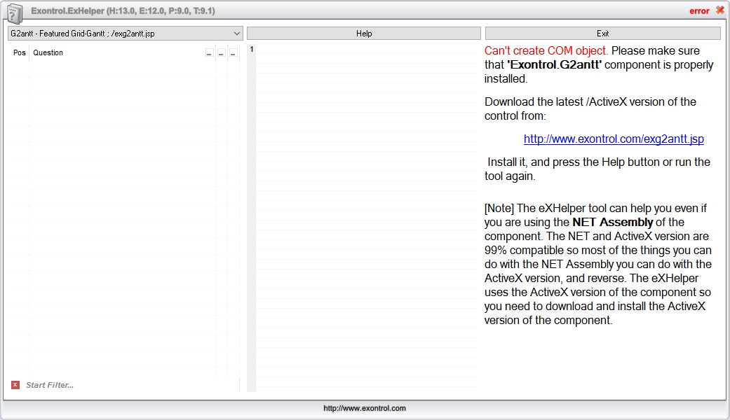Image resolution: width=730 pixels, height=420 pixels.
Task: Click the red 'error' status label
Action: (699, 11)
